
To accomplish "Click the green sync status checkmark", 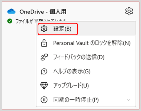I will point(10,21).
